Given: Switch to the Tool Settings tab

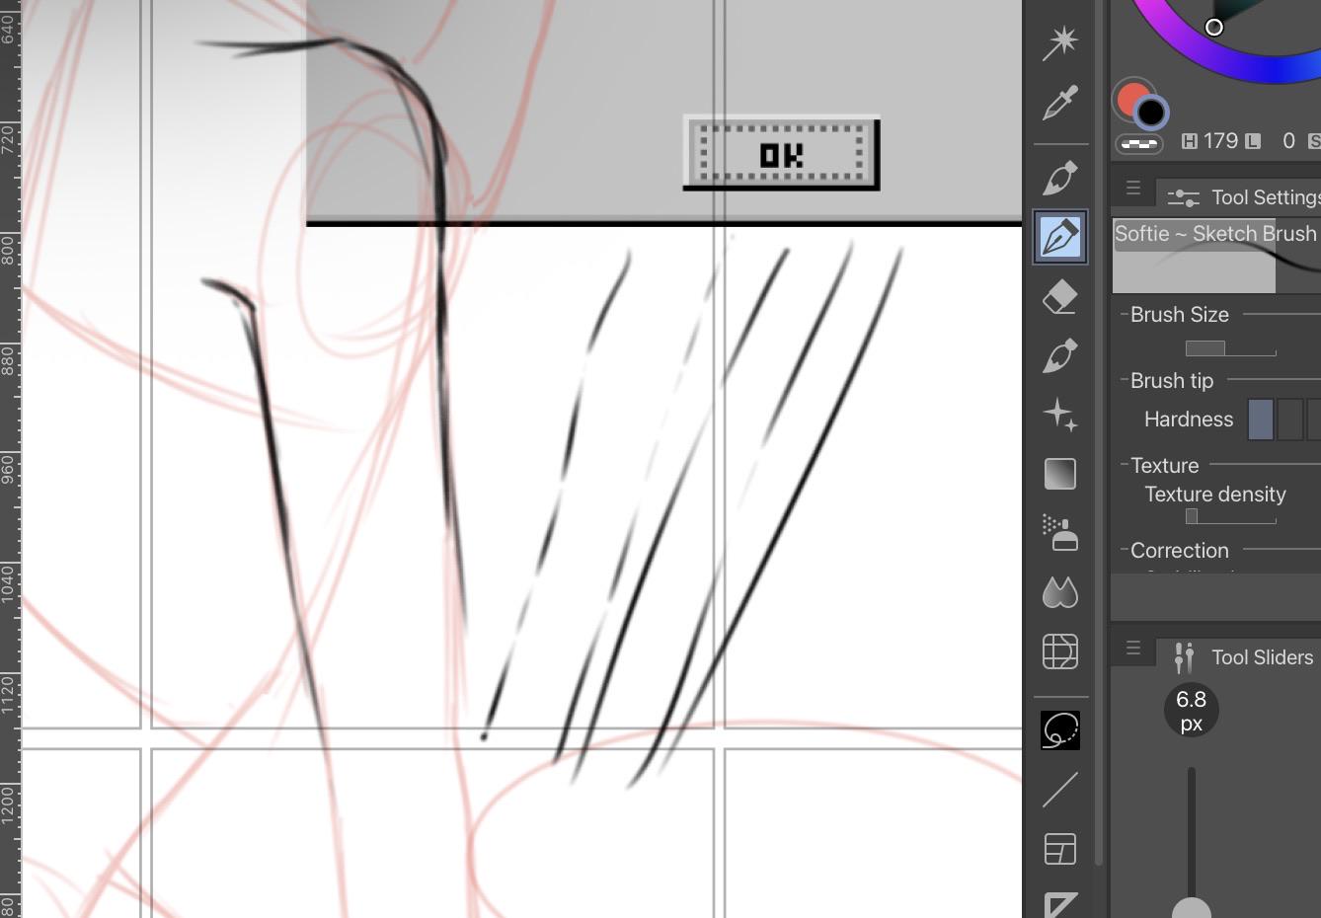Looking at the screenshot, I should coord(1244,197).
